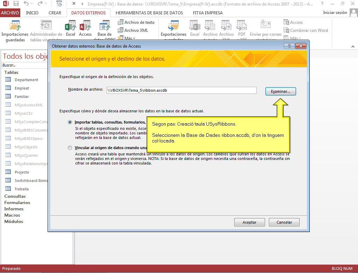Select Vincular al origen de datos option
358x273 pixels.
70,148
